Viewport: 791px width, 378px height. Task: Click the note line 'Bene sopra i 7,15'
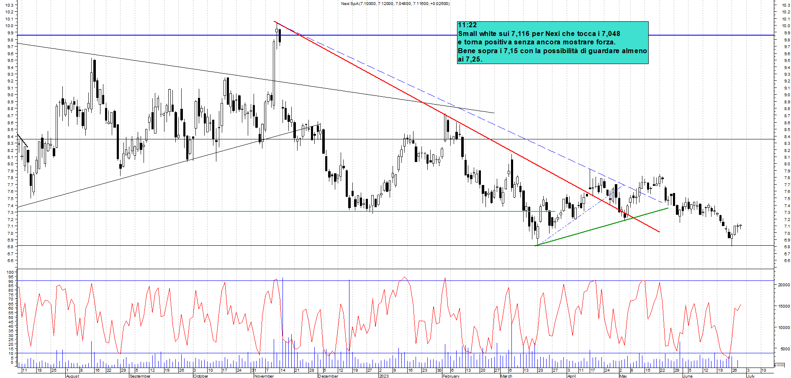click(552, 51)
